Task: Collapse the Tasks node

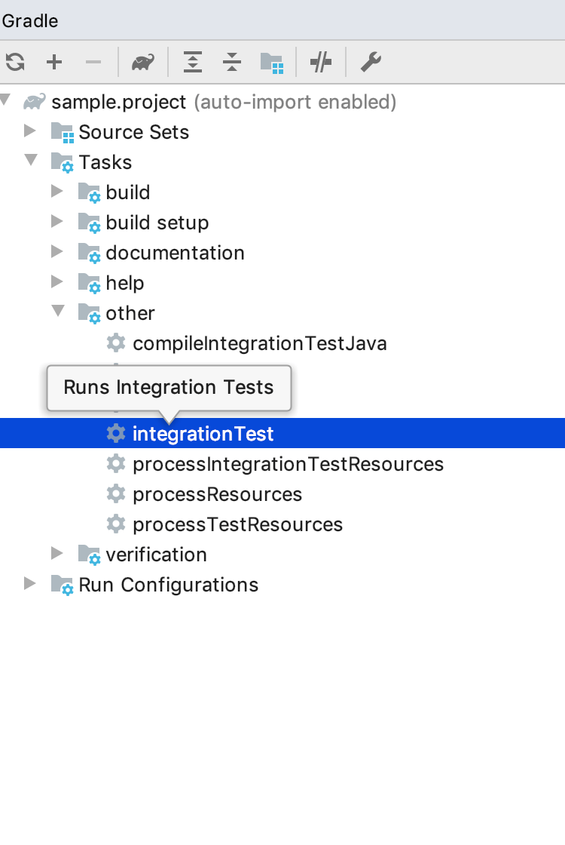Action: click(31, 161)
